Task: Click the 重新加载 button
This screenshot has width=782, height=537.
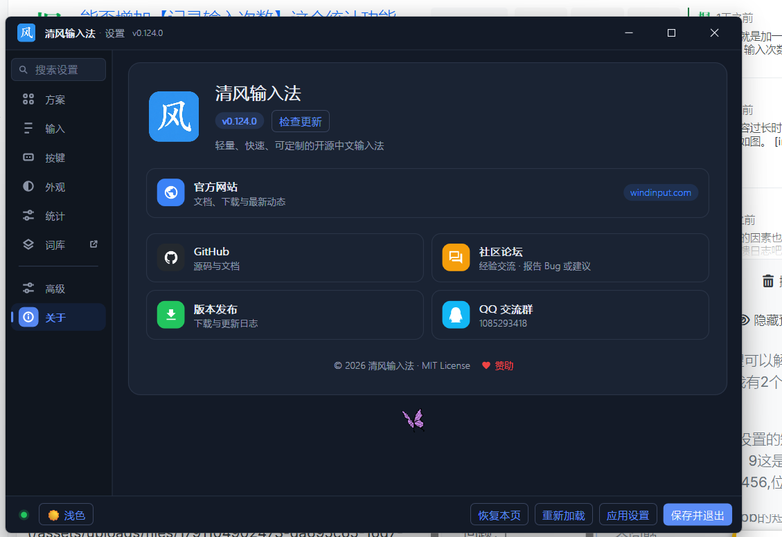Action: click(x=564, y=515)
